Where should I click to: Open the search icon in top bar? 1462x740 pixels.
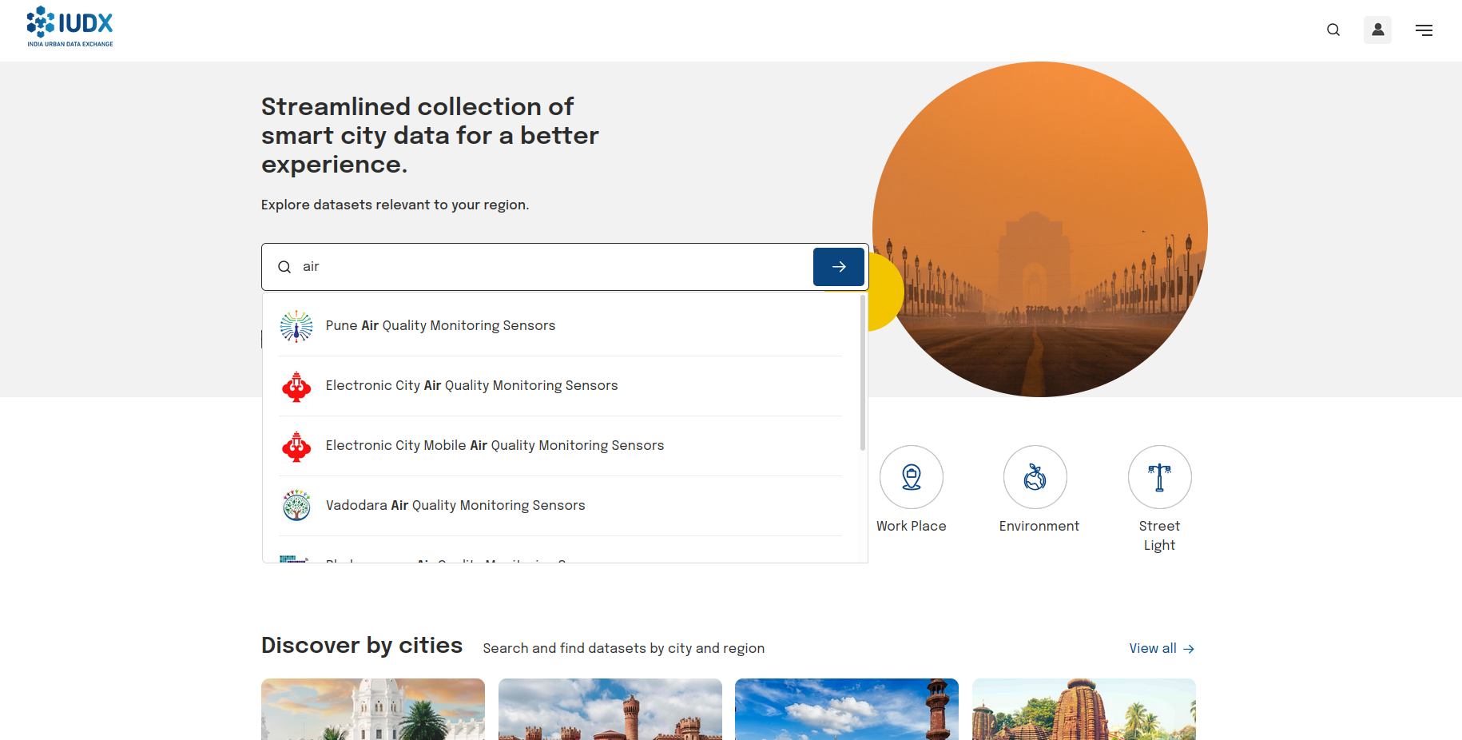tap(1333, 30)
